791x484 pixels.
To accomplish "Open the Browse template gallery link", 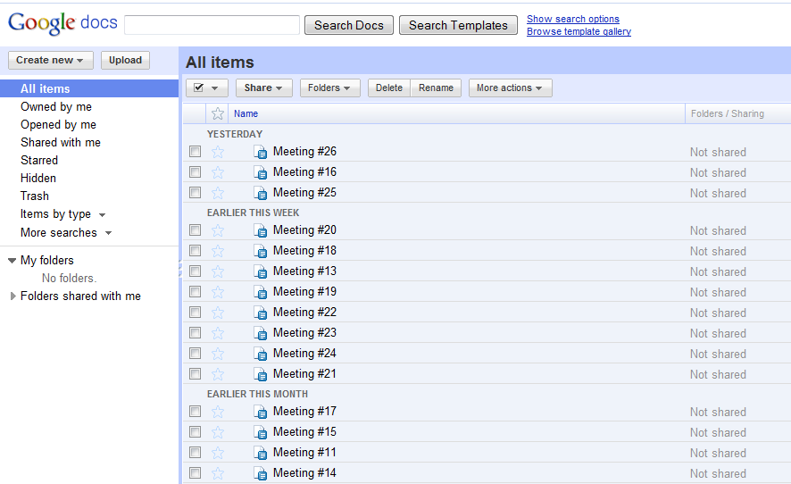I will tap(579, 31).
